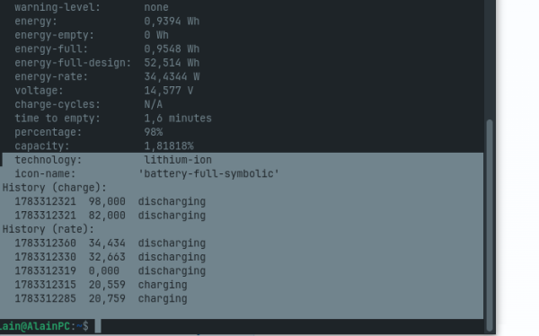Click the value '52,514 Wh'
The width and height of the screenshot is (539, 336).
click(172, 63)
